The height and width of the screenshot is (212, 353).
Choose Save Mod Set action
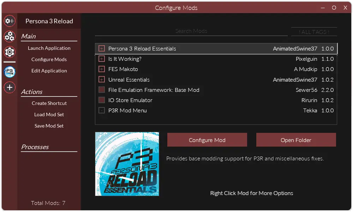[49, 126]
